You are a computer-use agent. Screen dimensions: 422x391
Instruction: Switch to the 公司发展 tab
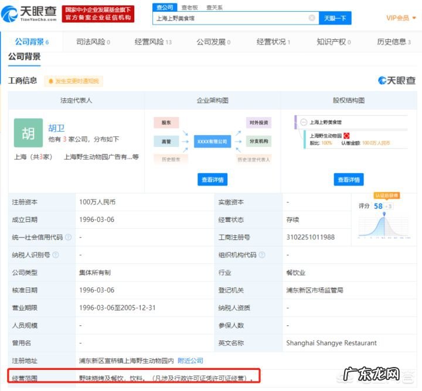coord(213,42)
